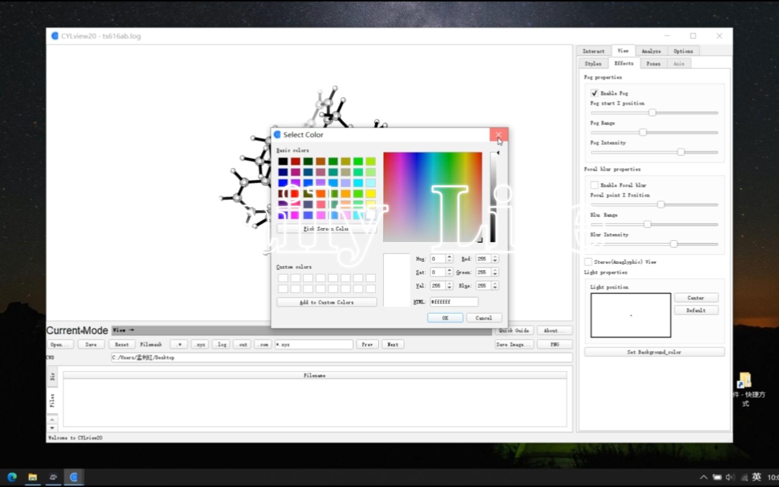Viewport: 779px width, 487px height.
Task: Apply the .log filemask button
Action: [x=221, y=344]
